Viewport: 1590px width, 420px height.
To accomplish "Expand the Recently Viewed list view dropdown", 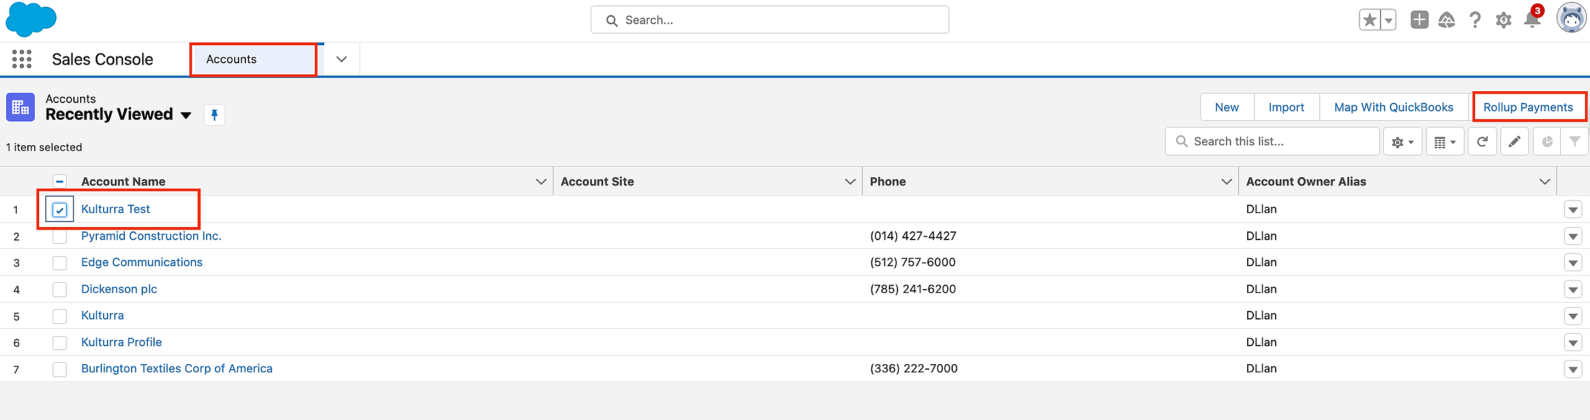I will 186,115.
